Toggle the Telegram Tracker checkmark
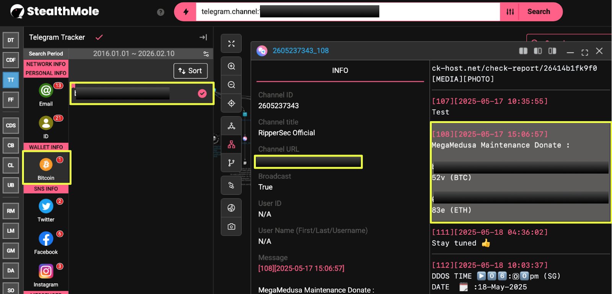Screen dimensions: 612x294 click(x=99, y=37)
